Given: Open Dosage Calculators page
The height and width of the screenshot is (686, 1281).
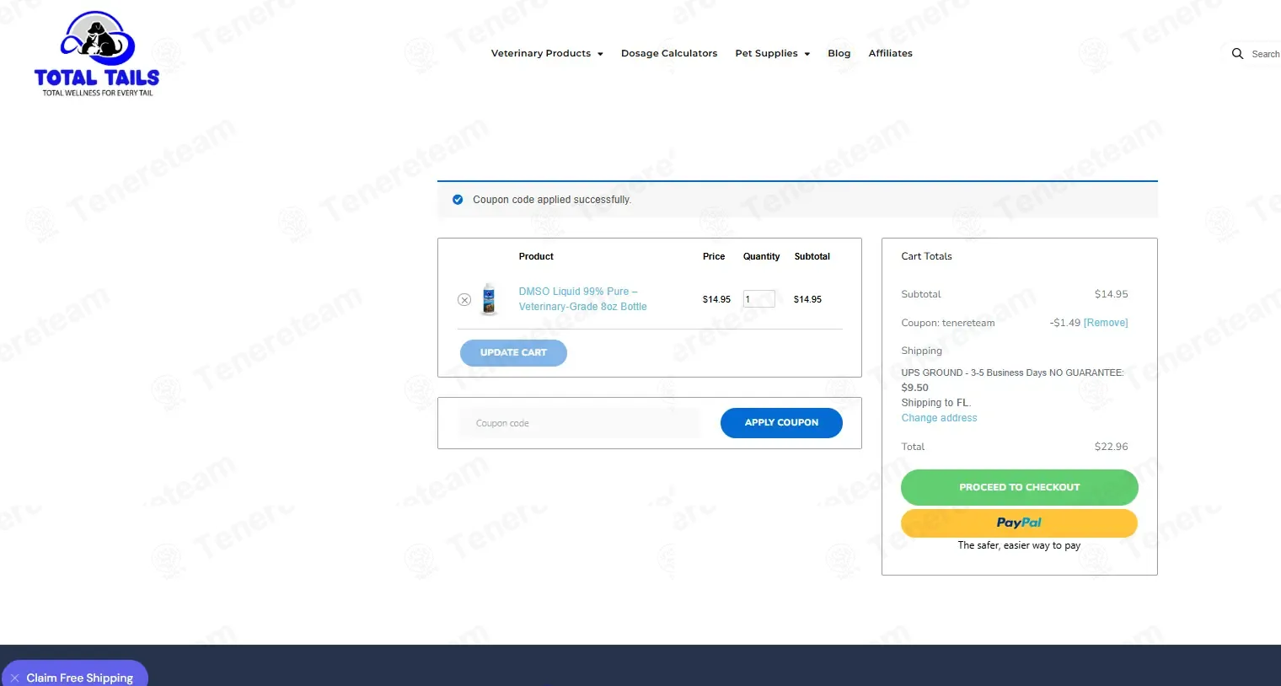Looking at the screenshot, I should 669,53.
